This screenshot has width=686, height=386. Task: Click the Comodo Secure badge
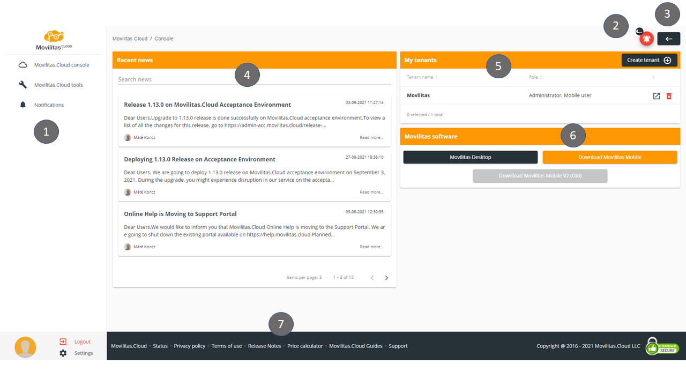662,346
